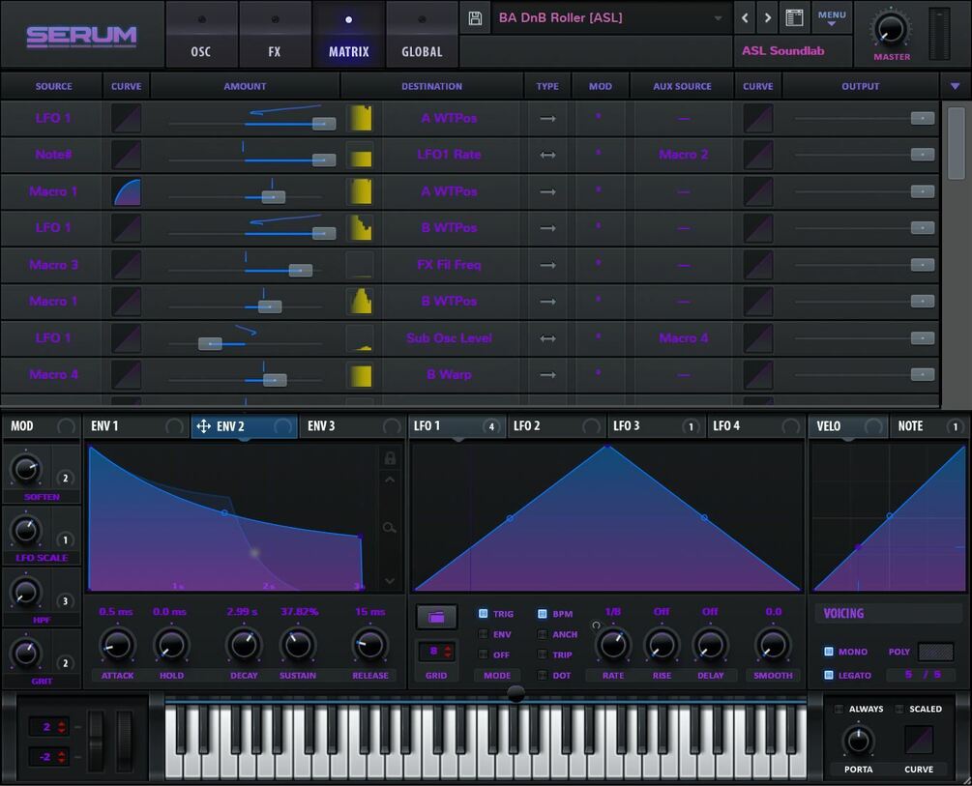972x786 pixels.
Task: Toggle the ENV mode checkbox
Action: [x=484, y=634]
